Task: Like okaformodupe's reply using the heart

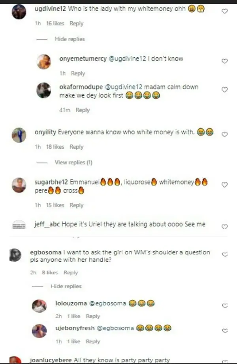Action: click(224, 90)
